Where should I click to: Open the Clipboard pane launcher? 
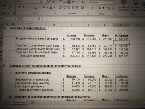pos(14,13)
